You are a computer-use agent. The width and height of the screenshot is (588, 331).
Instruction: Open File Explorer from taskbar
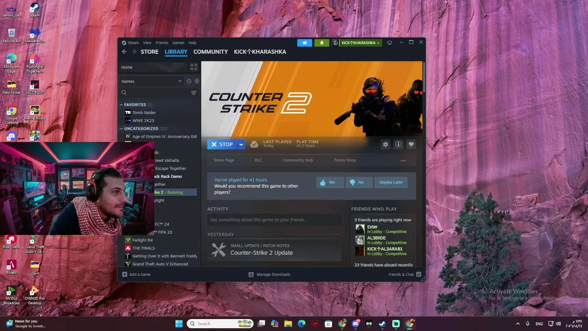click(288, 324)
